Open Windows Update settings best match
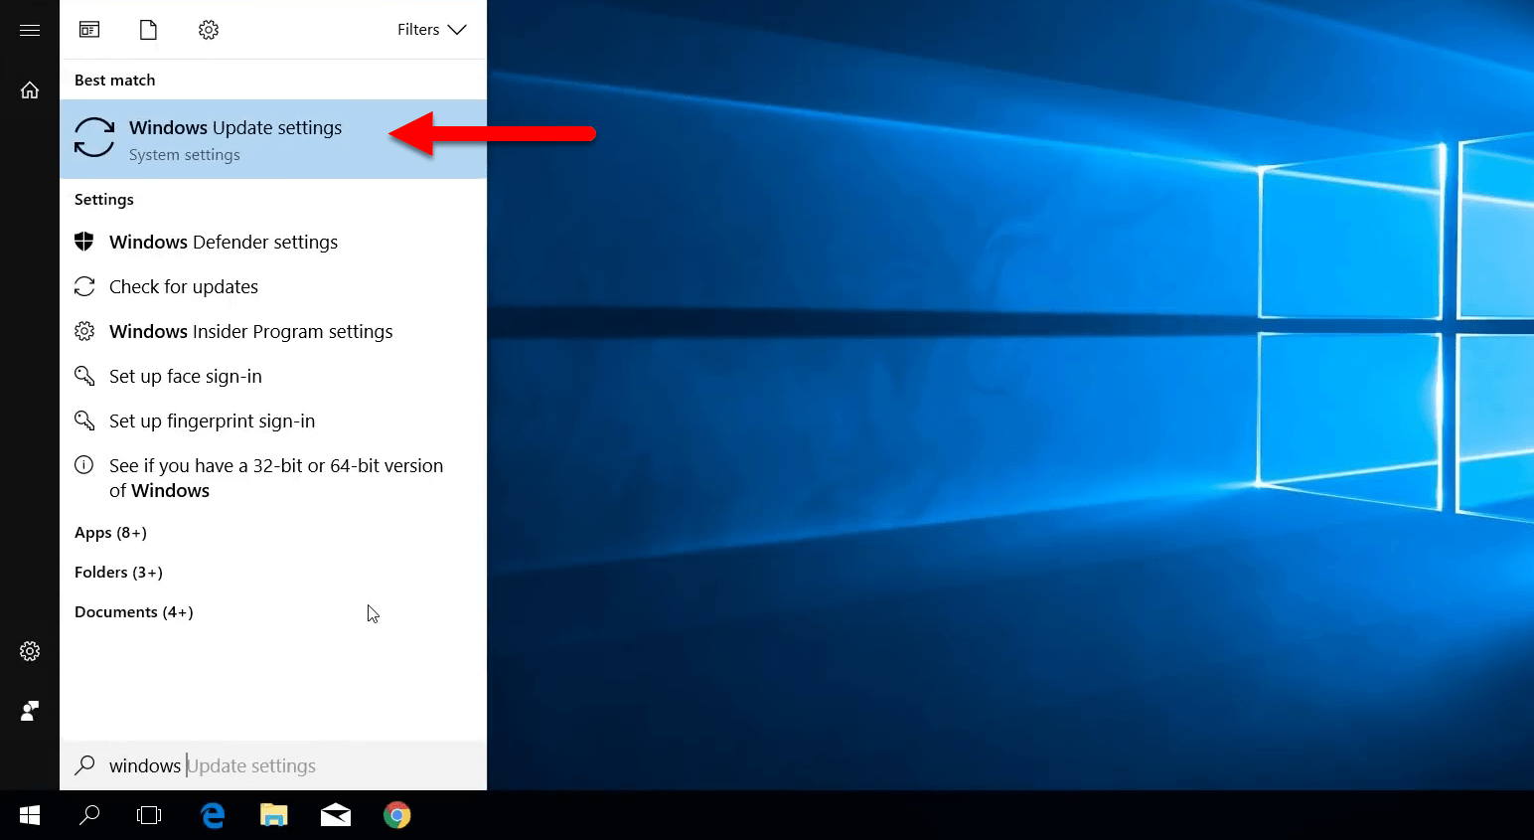 (273, 139)
